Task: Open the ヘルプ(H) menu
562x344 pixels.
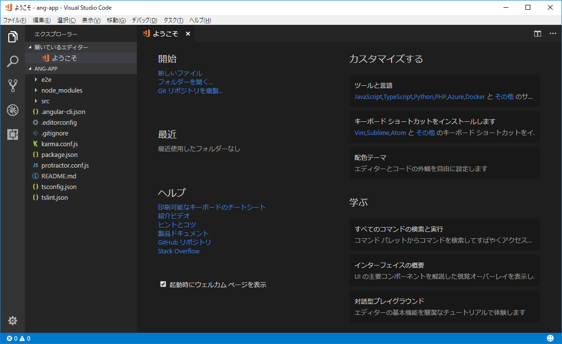Action: coord(200,20)
